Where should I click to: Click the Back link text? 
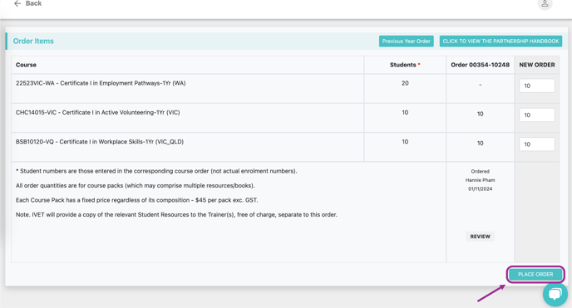(33, 3)
